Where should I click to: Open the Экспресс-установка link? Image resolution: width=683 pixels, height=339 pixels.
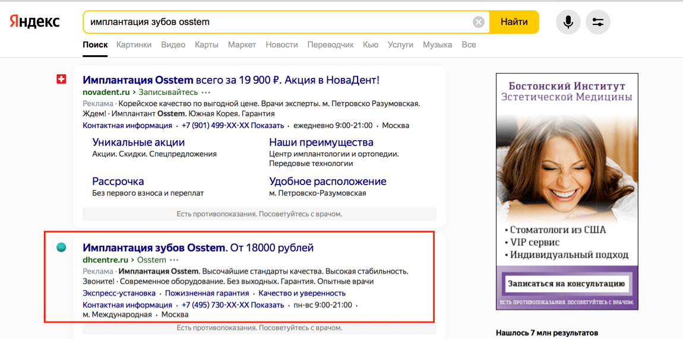tap(119, 293)
